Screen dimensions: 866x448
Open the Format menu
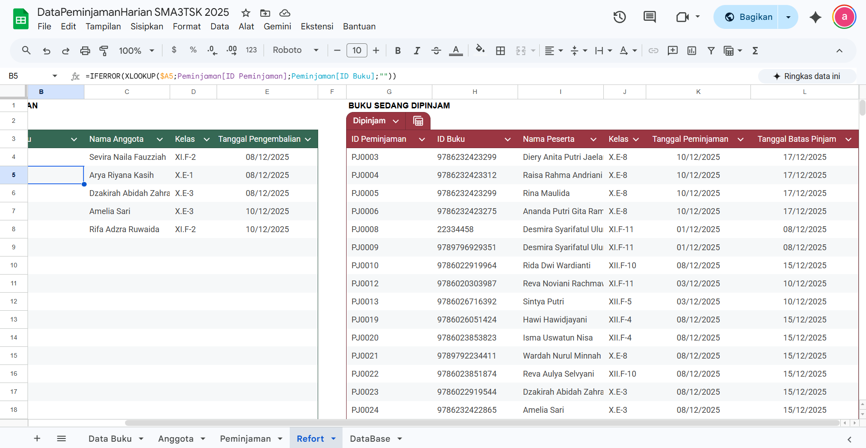pyautogui.click(x=186, y=27)
